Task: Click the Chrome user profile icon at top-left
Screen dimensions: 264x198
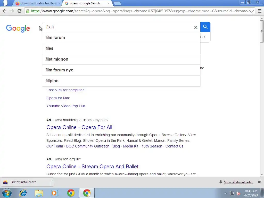Action: point(5,3)
